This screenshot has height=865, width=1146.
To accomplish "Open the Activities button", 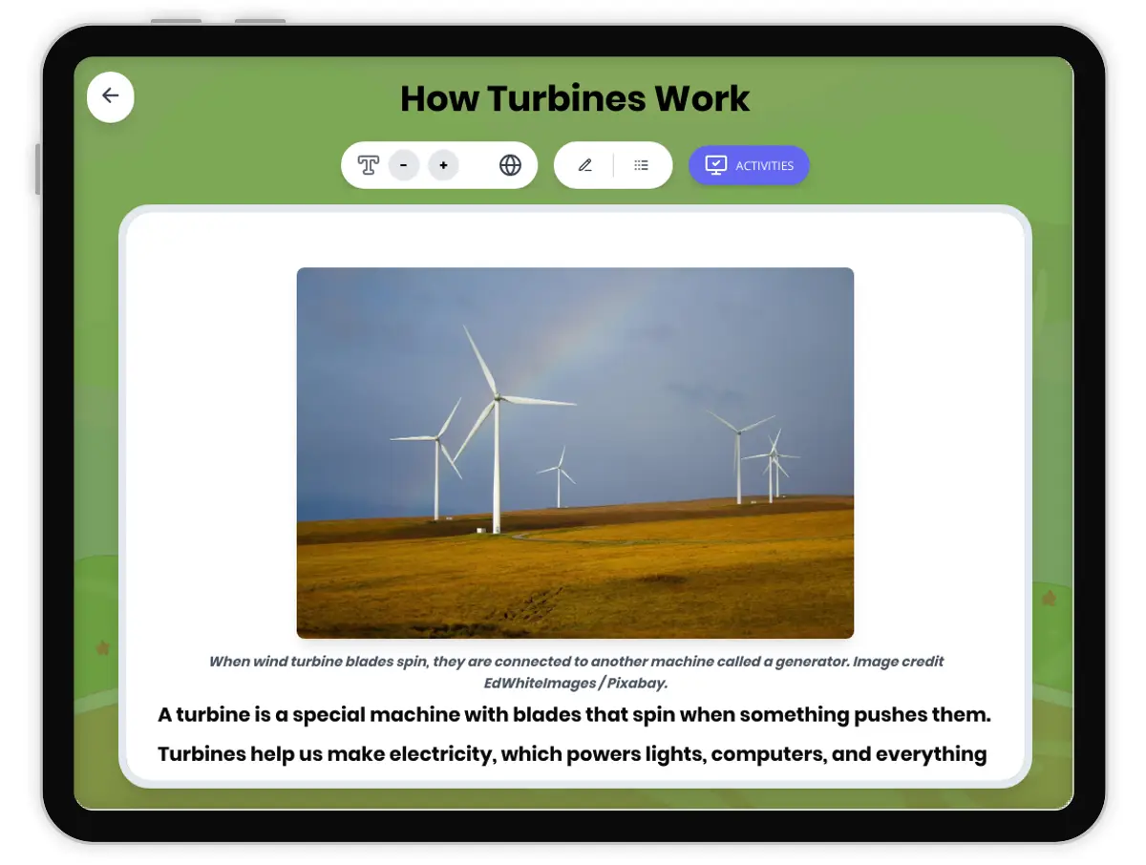I will [749, 165].
